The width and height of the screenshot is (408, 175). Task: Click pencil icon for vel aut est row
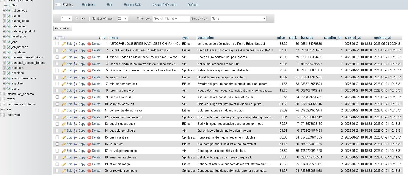(64, 144)
